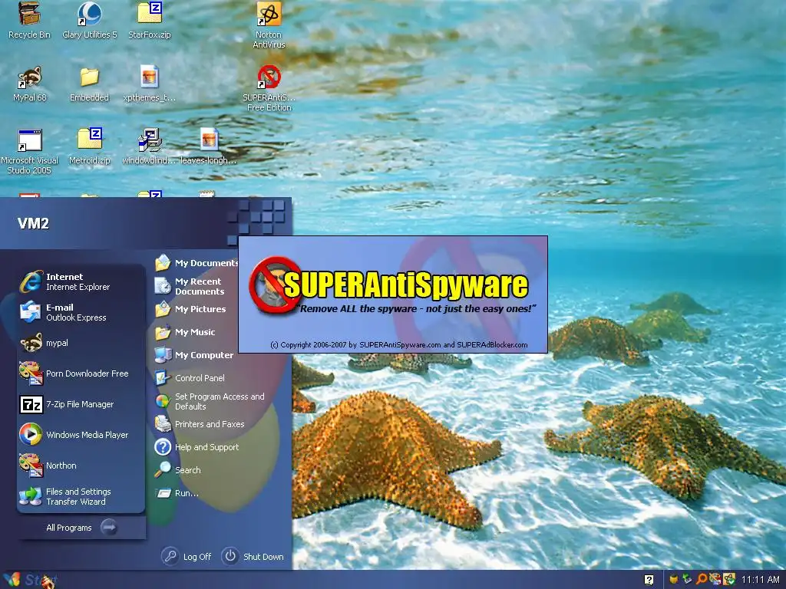
Task: Click the SUPERAntiSpyware splash screen
Action: 393,294
